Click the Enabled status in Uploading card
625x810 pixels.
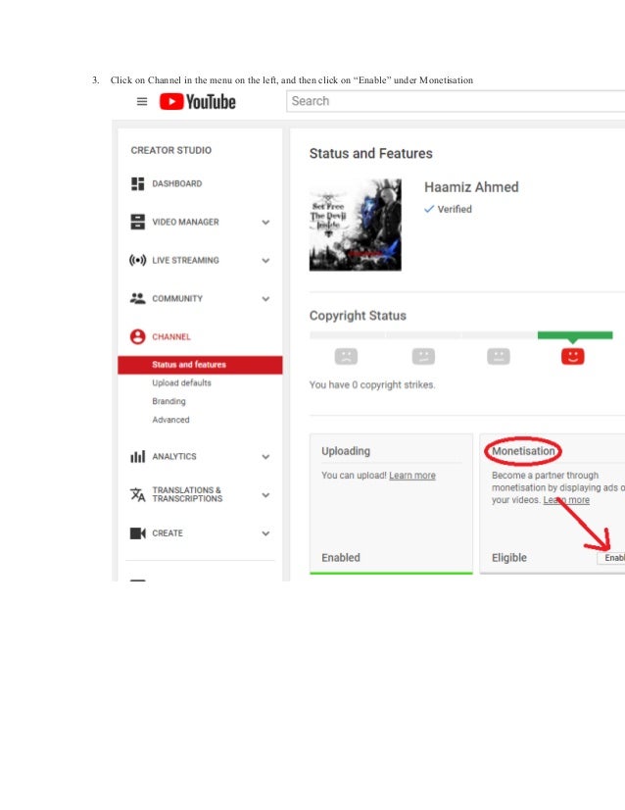pyautogui.click(x=341, y=558)
